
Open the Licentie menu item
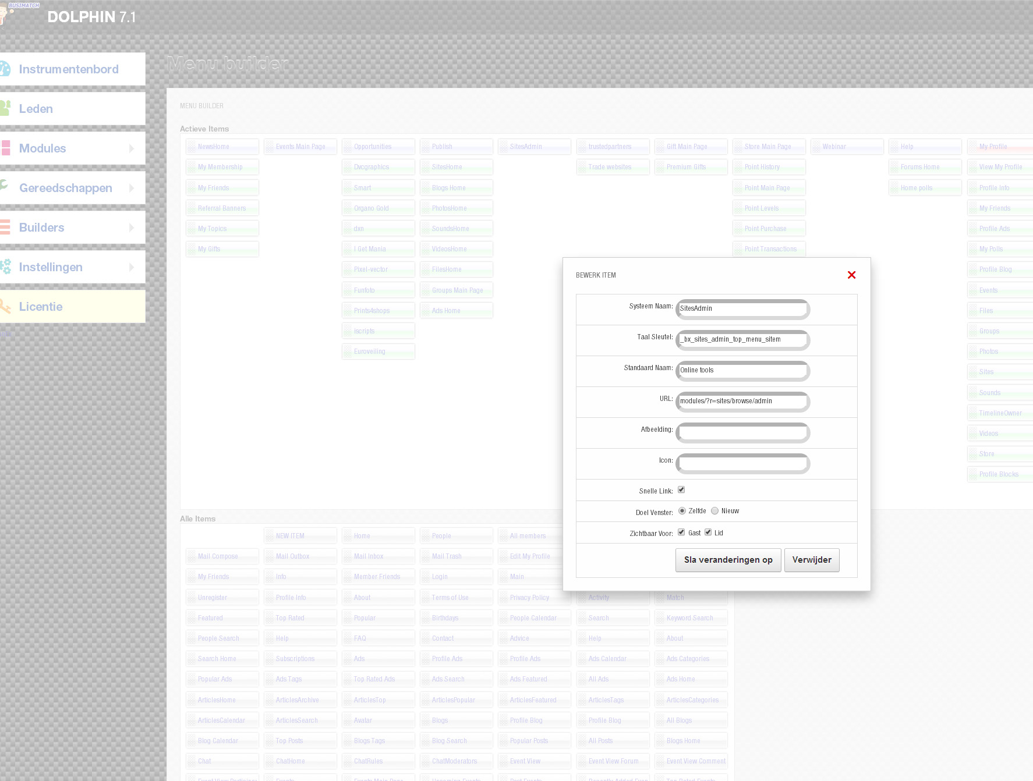[x=41, y=307]
